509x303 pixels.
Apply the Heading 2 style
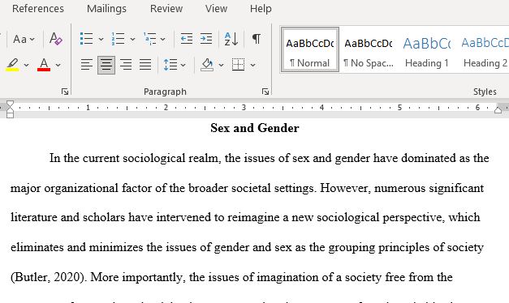(485, 49)
